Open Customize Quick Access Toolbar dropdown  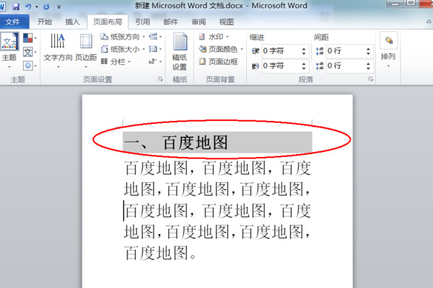point(58,7)
